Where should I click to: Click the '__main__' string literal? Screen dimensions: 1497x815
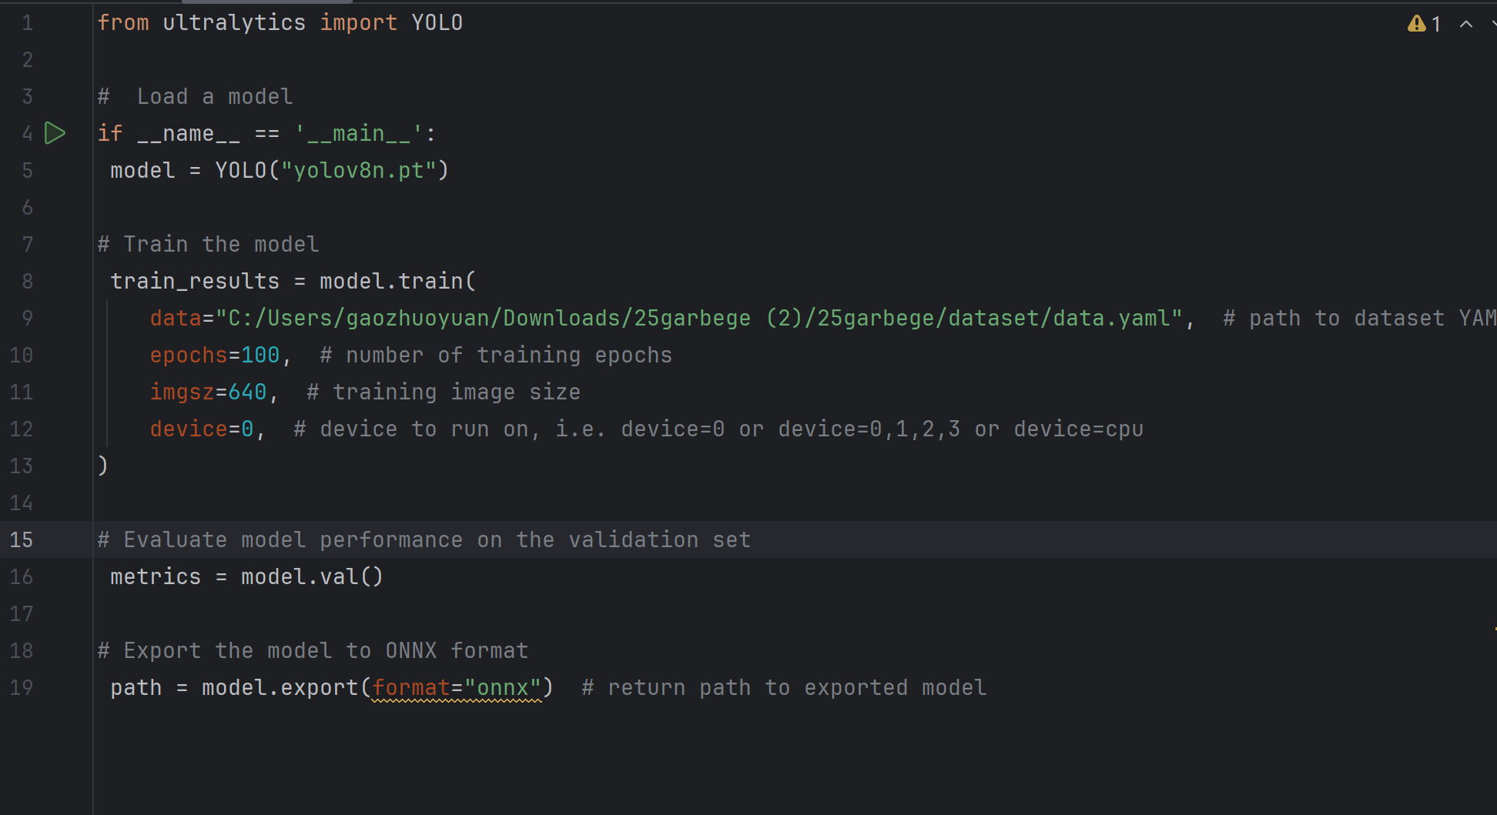[x=358, y=133]
